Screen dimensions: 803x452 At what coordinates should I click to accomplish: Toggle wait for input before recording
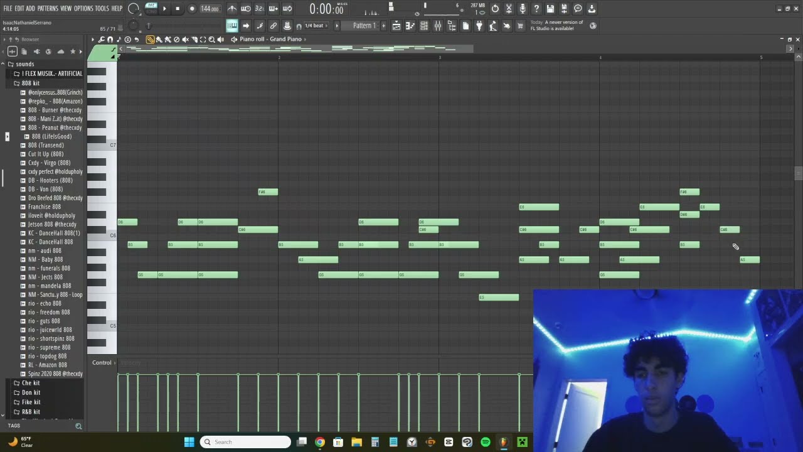246,9
